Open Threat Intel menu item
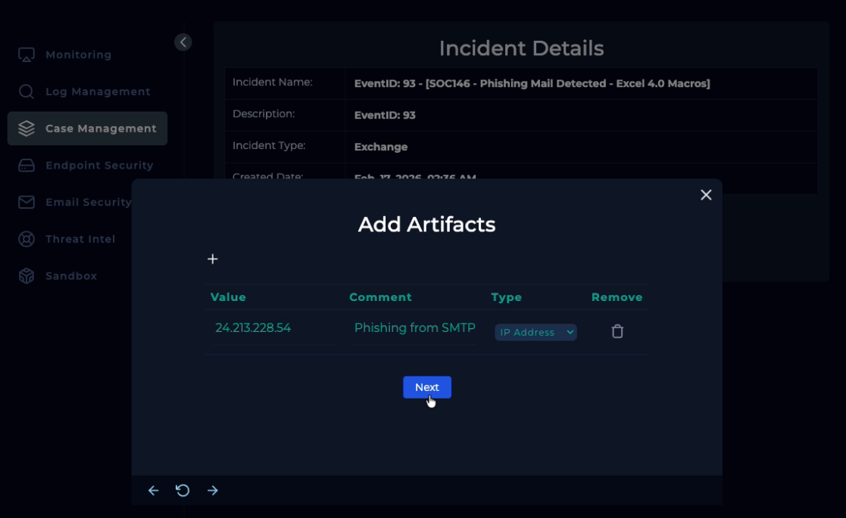The image size is (846, 518). (x=80, y=239)
